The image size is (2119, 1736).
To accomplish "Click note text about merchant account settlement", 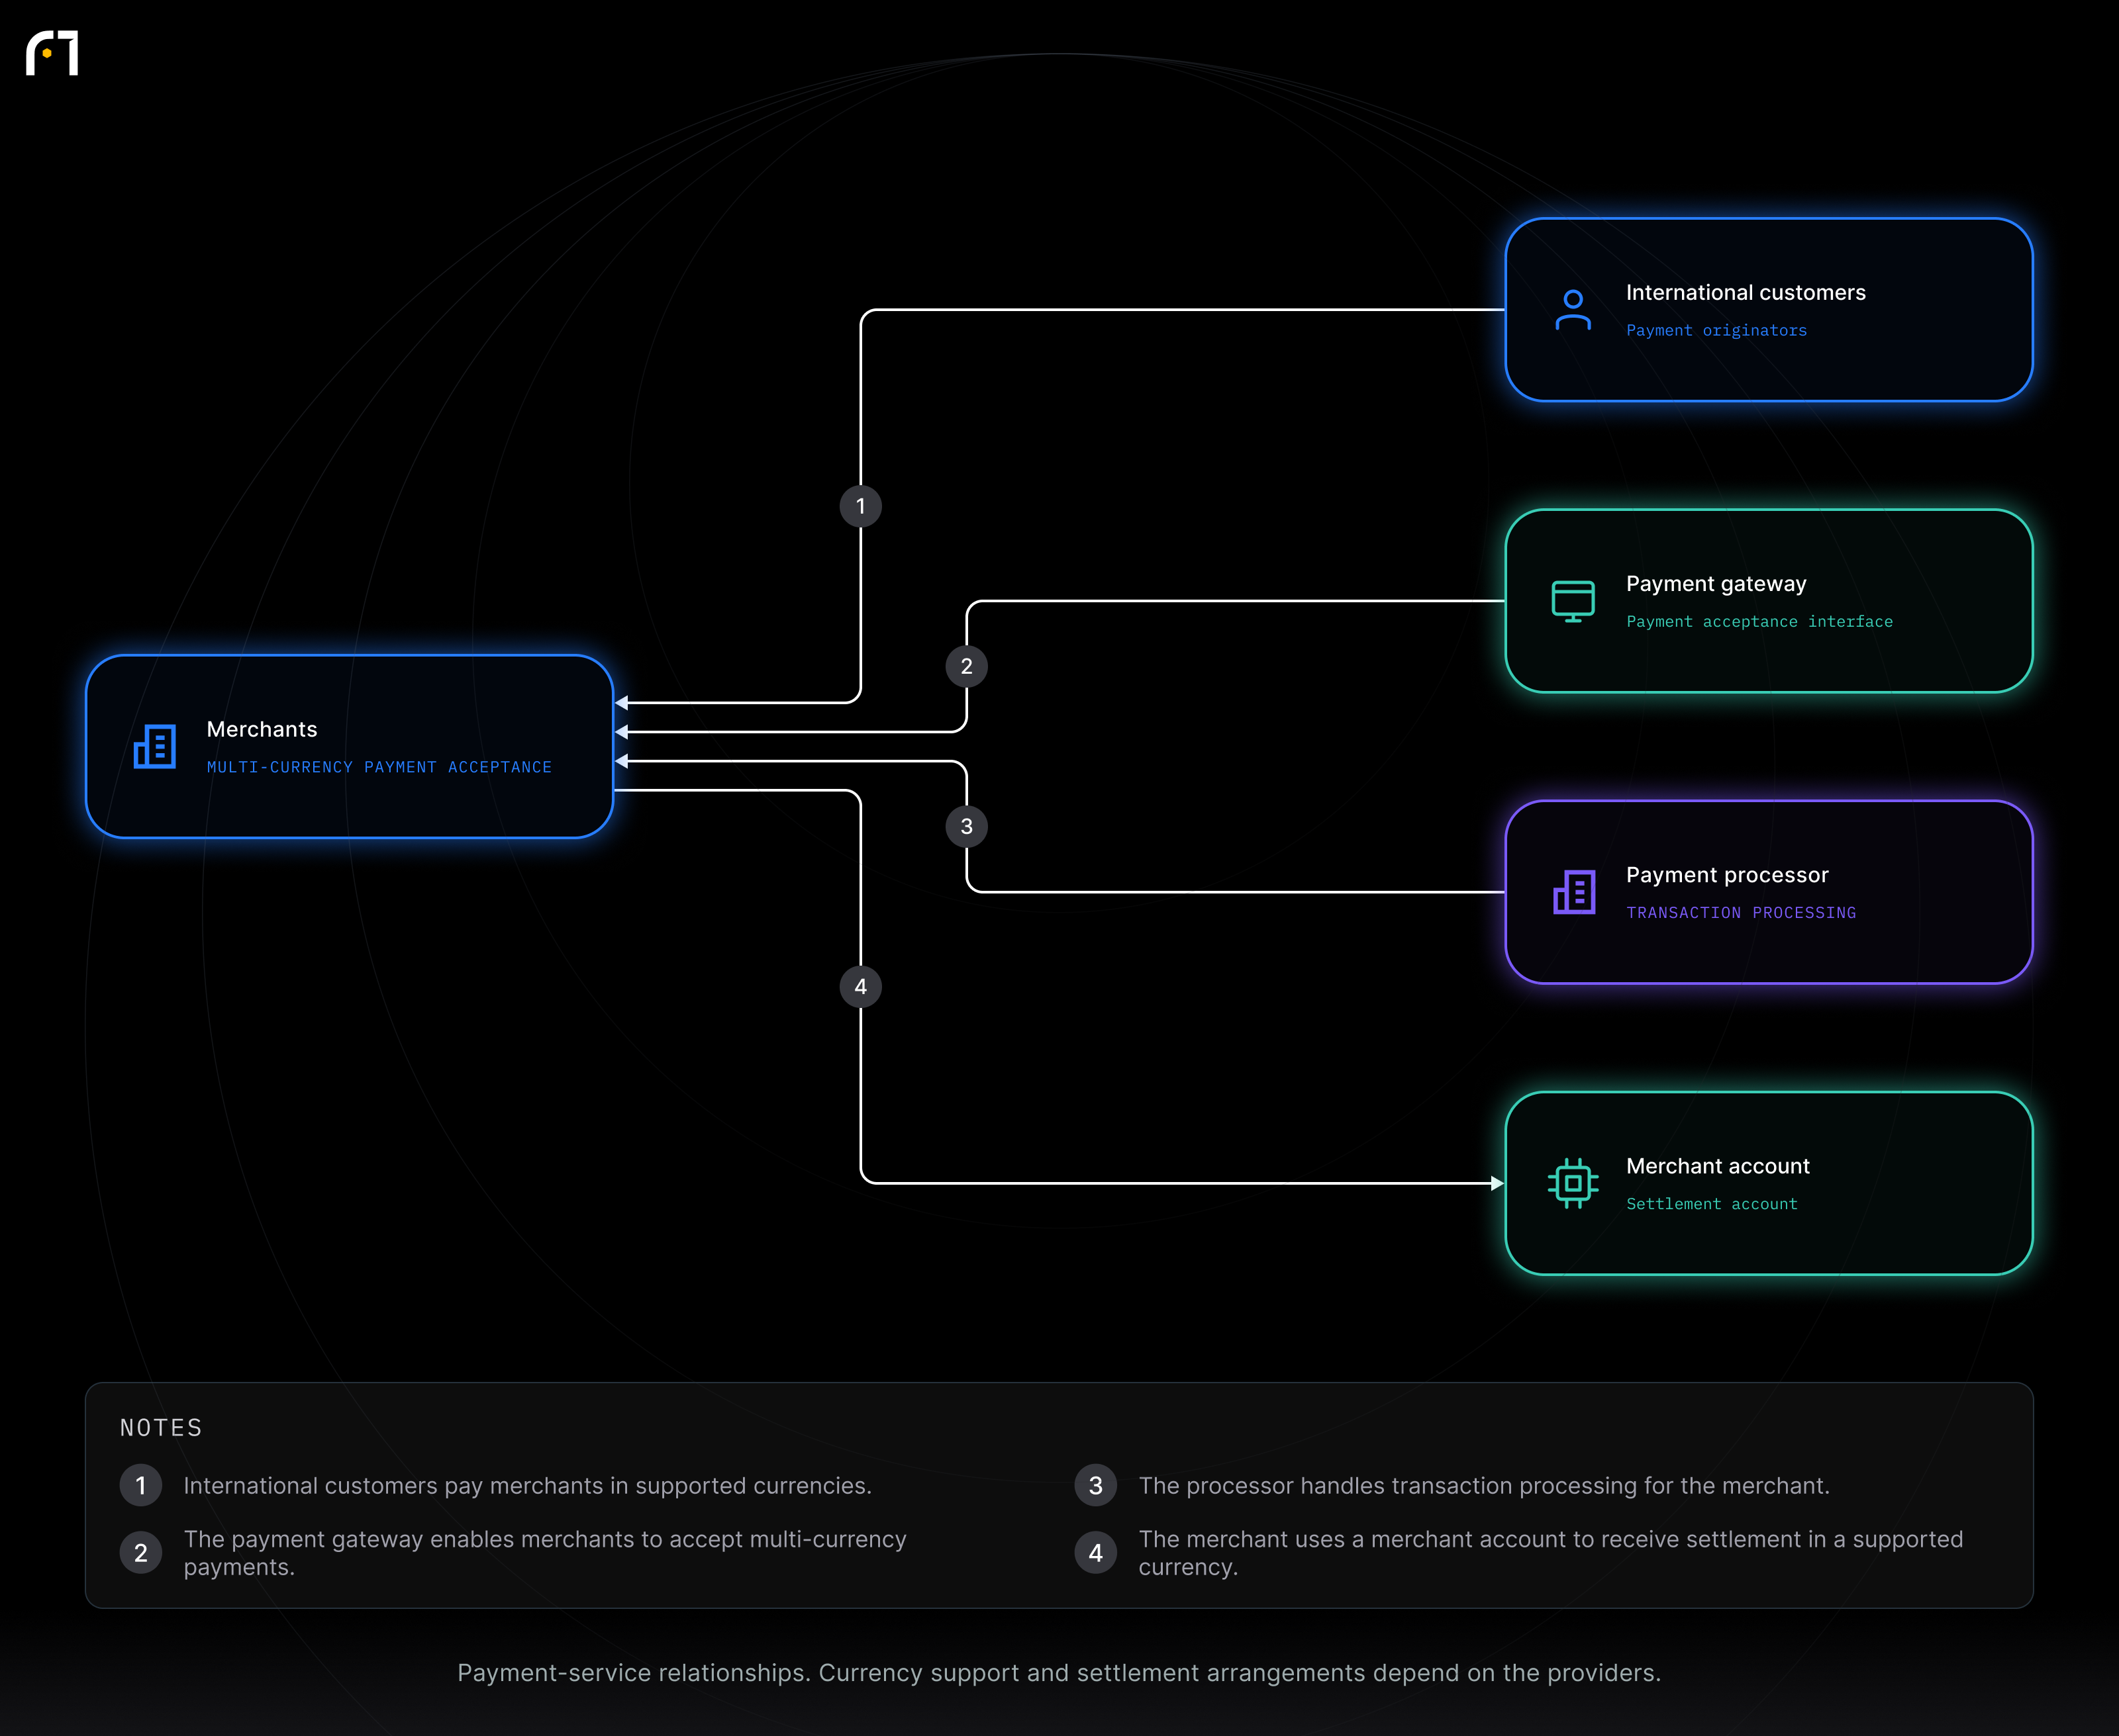I will [x=1551, y=1553].
